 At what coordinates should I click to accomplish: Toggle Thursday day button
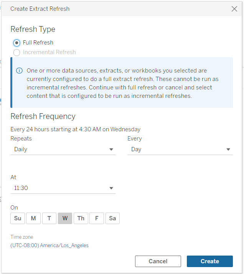click(x=81, y=218)
